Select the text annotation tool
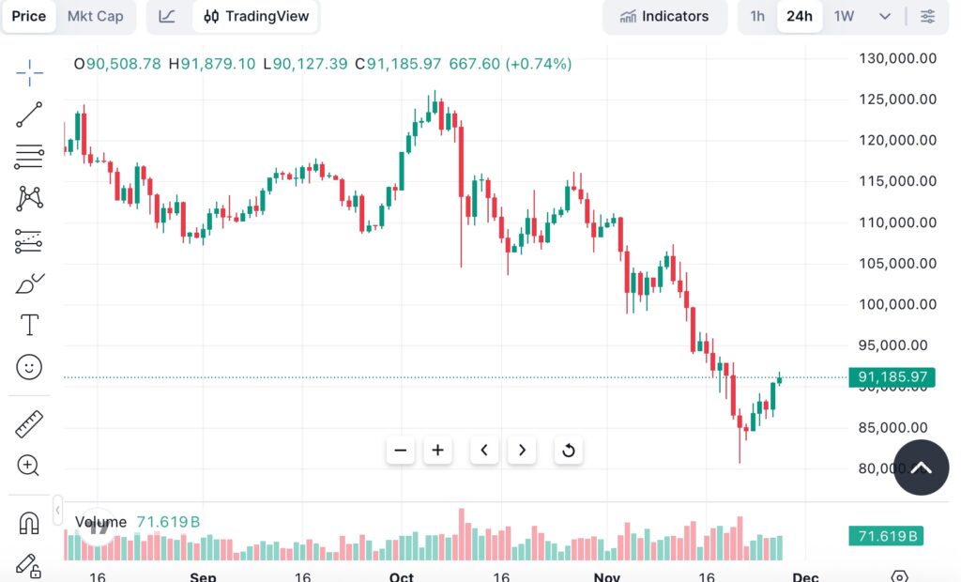 [x=28, y=325]
